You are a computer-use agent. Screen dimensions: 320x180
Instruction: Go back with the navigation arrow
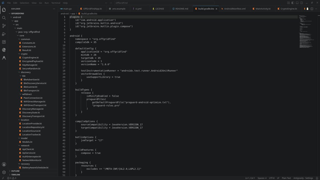click(x=106, y=3)
